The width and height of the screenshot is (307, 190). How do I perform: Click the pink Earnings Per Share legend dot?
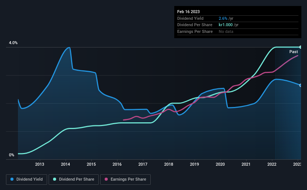[x=106, y=179]
